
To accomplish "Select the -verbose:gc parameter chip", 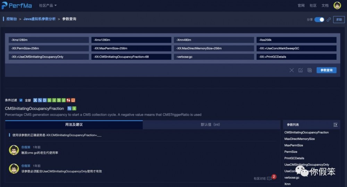I will coord(214,57).
